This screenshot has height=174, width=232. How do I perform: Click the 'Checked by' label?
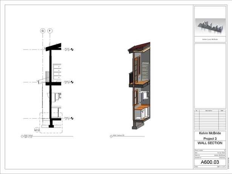point(197,158)
